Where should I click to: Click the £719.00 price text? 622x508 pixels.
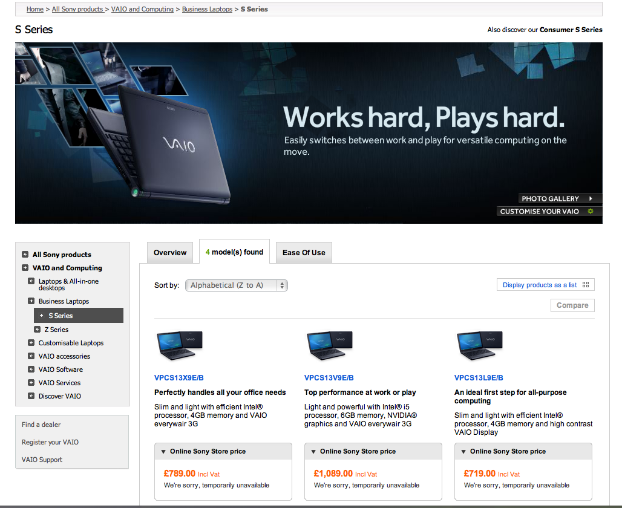click(x=480, y=474)
